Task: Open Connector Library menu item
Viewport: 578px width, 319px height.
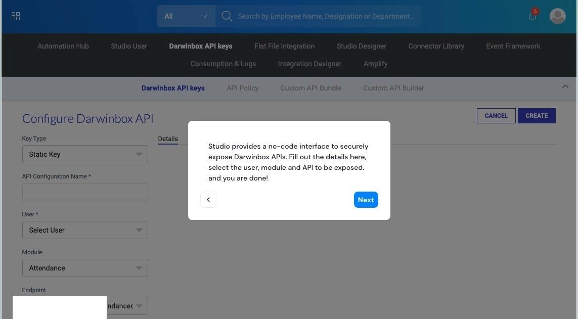Action: click(436, 46)
